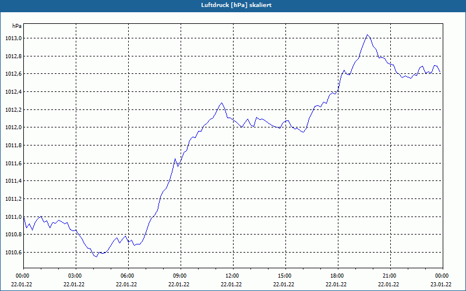Click the 1012,8 y-axis label
The image size is (466, 291).
[x=13, y=56]
